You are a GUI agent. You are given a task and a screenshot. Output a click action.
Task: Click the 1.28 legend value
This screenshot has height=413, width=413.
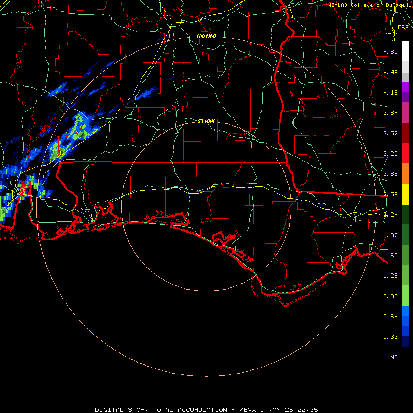391,276
